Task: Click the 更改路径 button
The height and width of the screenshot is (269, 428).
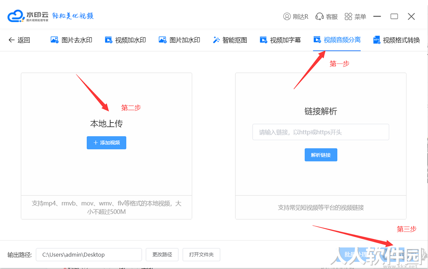Action: [x=162, y=255]
